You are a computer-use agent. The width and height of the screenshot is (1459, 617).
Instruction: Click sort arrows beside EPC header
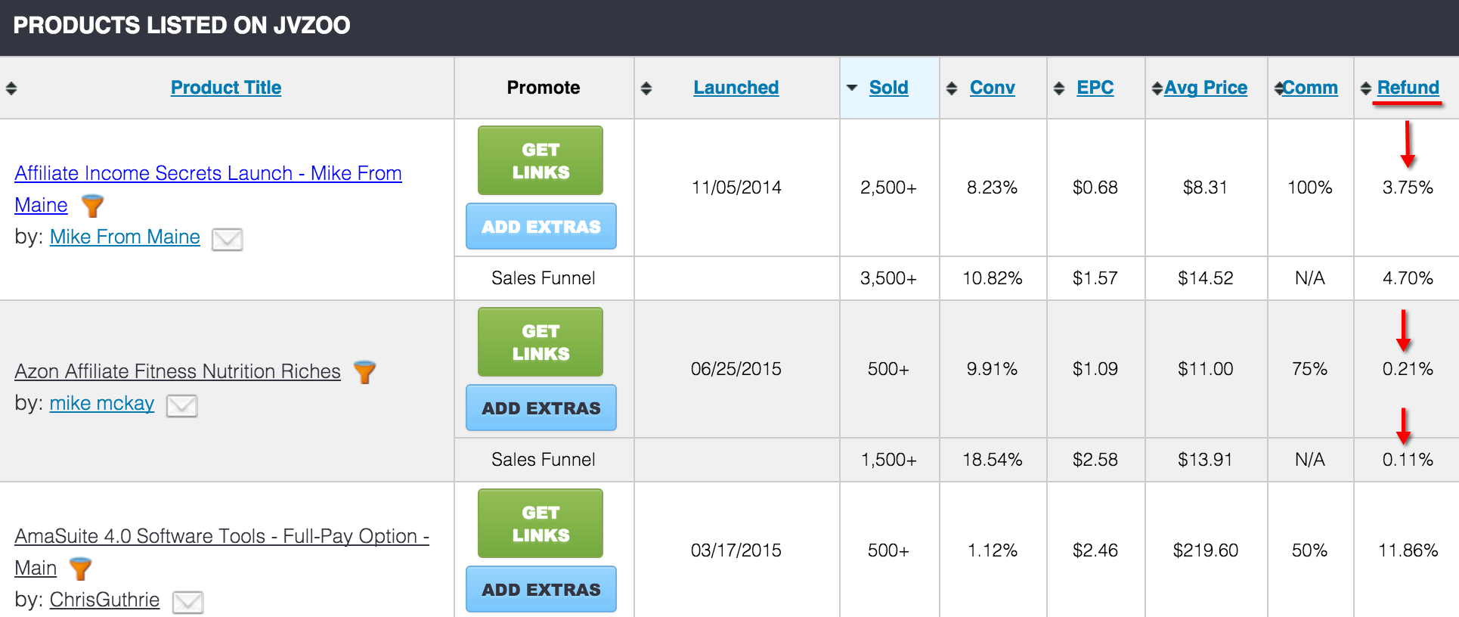[x=1059, y=88]
